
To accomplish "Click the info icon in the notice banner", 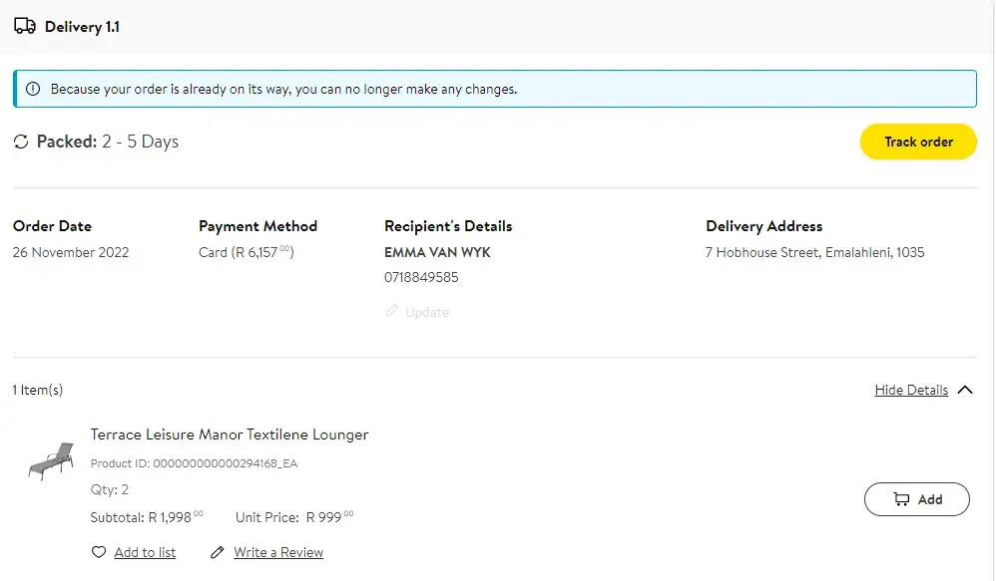I will [x=33, y=89].
